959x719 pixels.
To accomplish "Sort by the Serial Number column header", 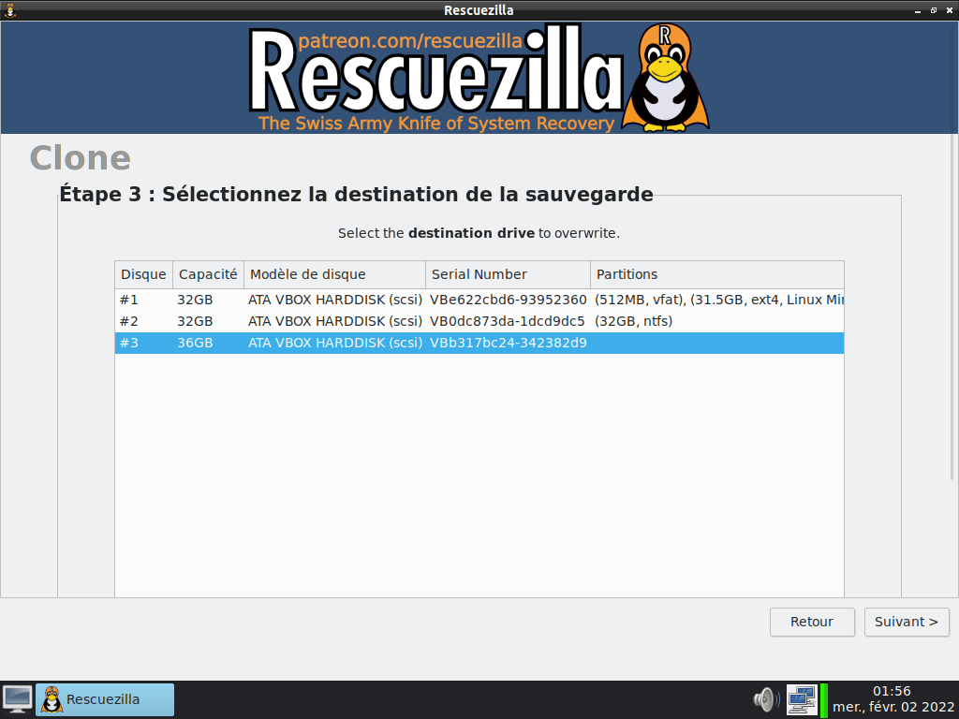I will point(508,274).
